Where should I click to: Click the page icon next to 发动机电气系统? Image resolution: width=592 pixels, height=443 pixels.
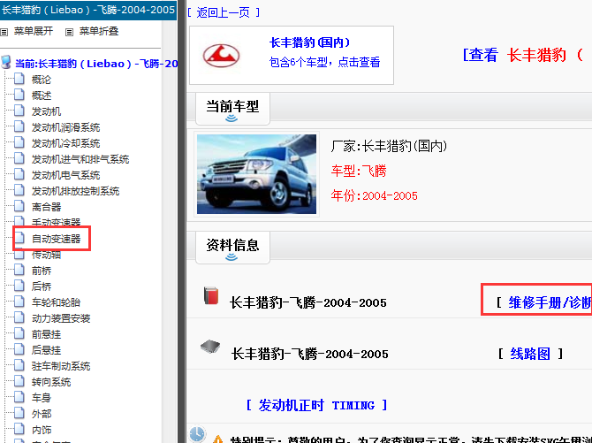click(x=19, y=174)
